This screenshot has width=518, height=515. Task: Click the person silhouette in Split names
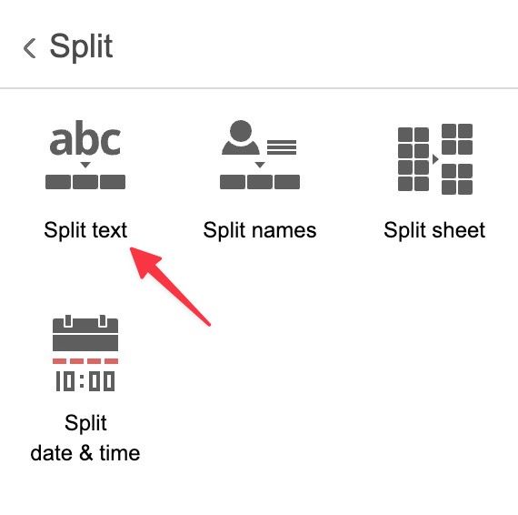pyautogui.click(x=241, y=137)
